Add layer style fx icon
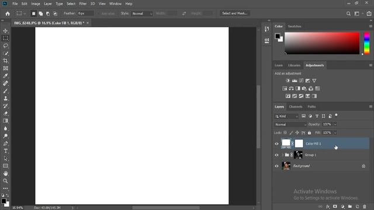 (x=328, y=206)
